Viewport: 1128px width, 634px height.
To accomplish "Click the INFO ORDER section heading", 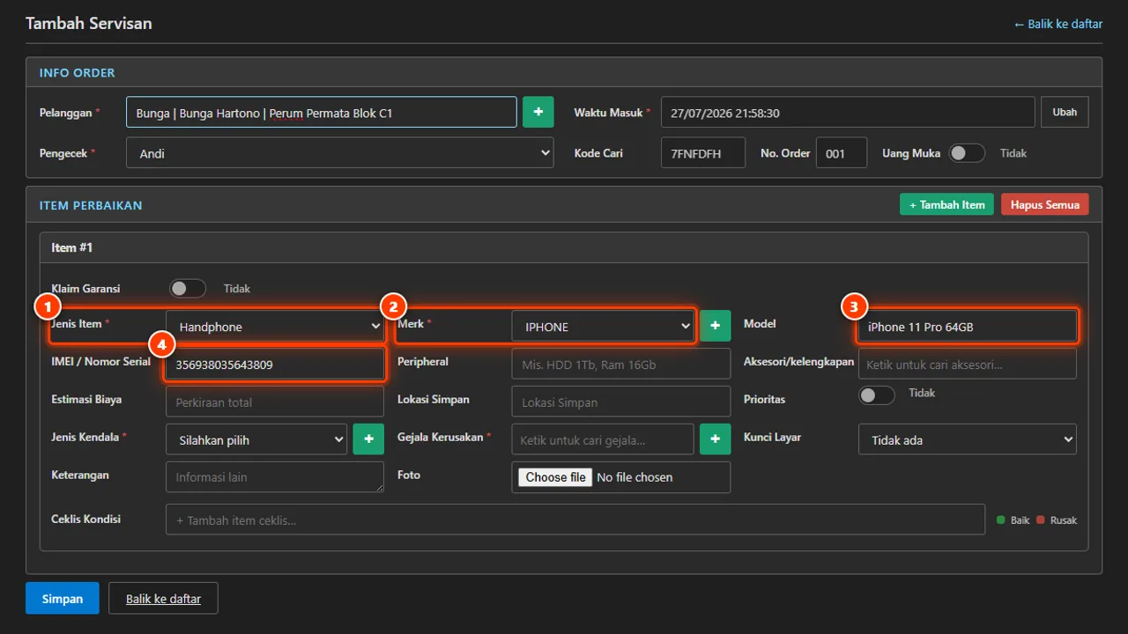I will click(x=78, y=72).
